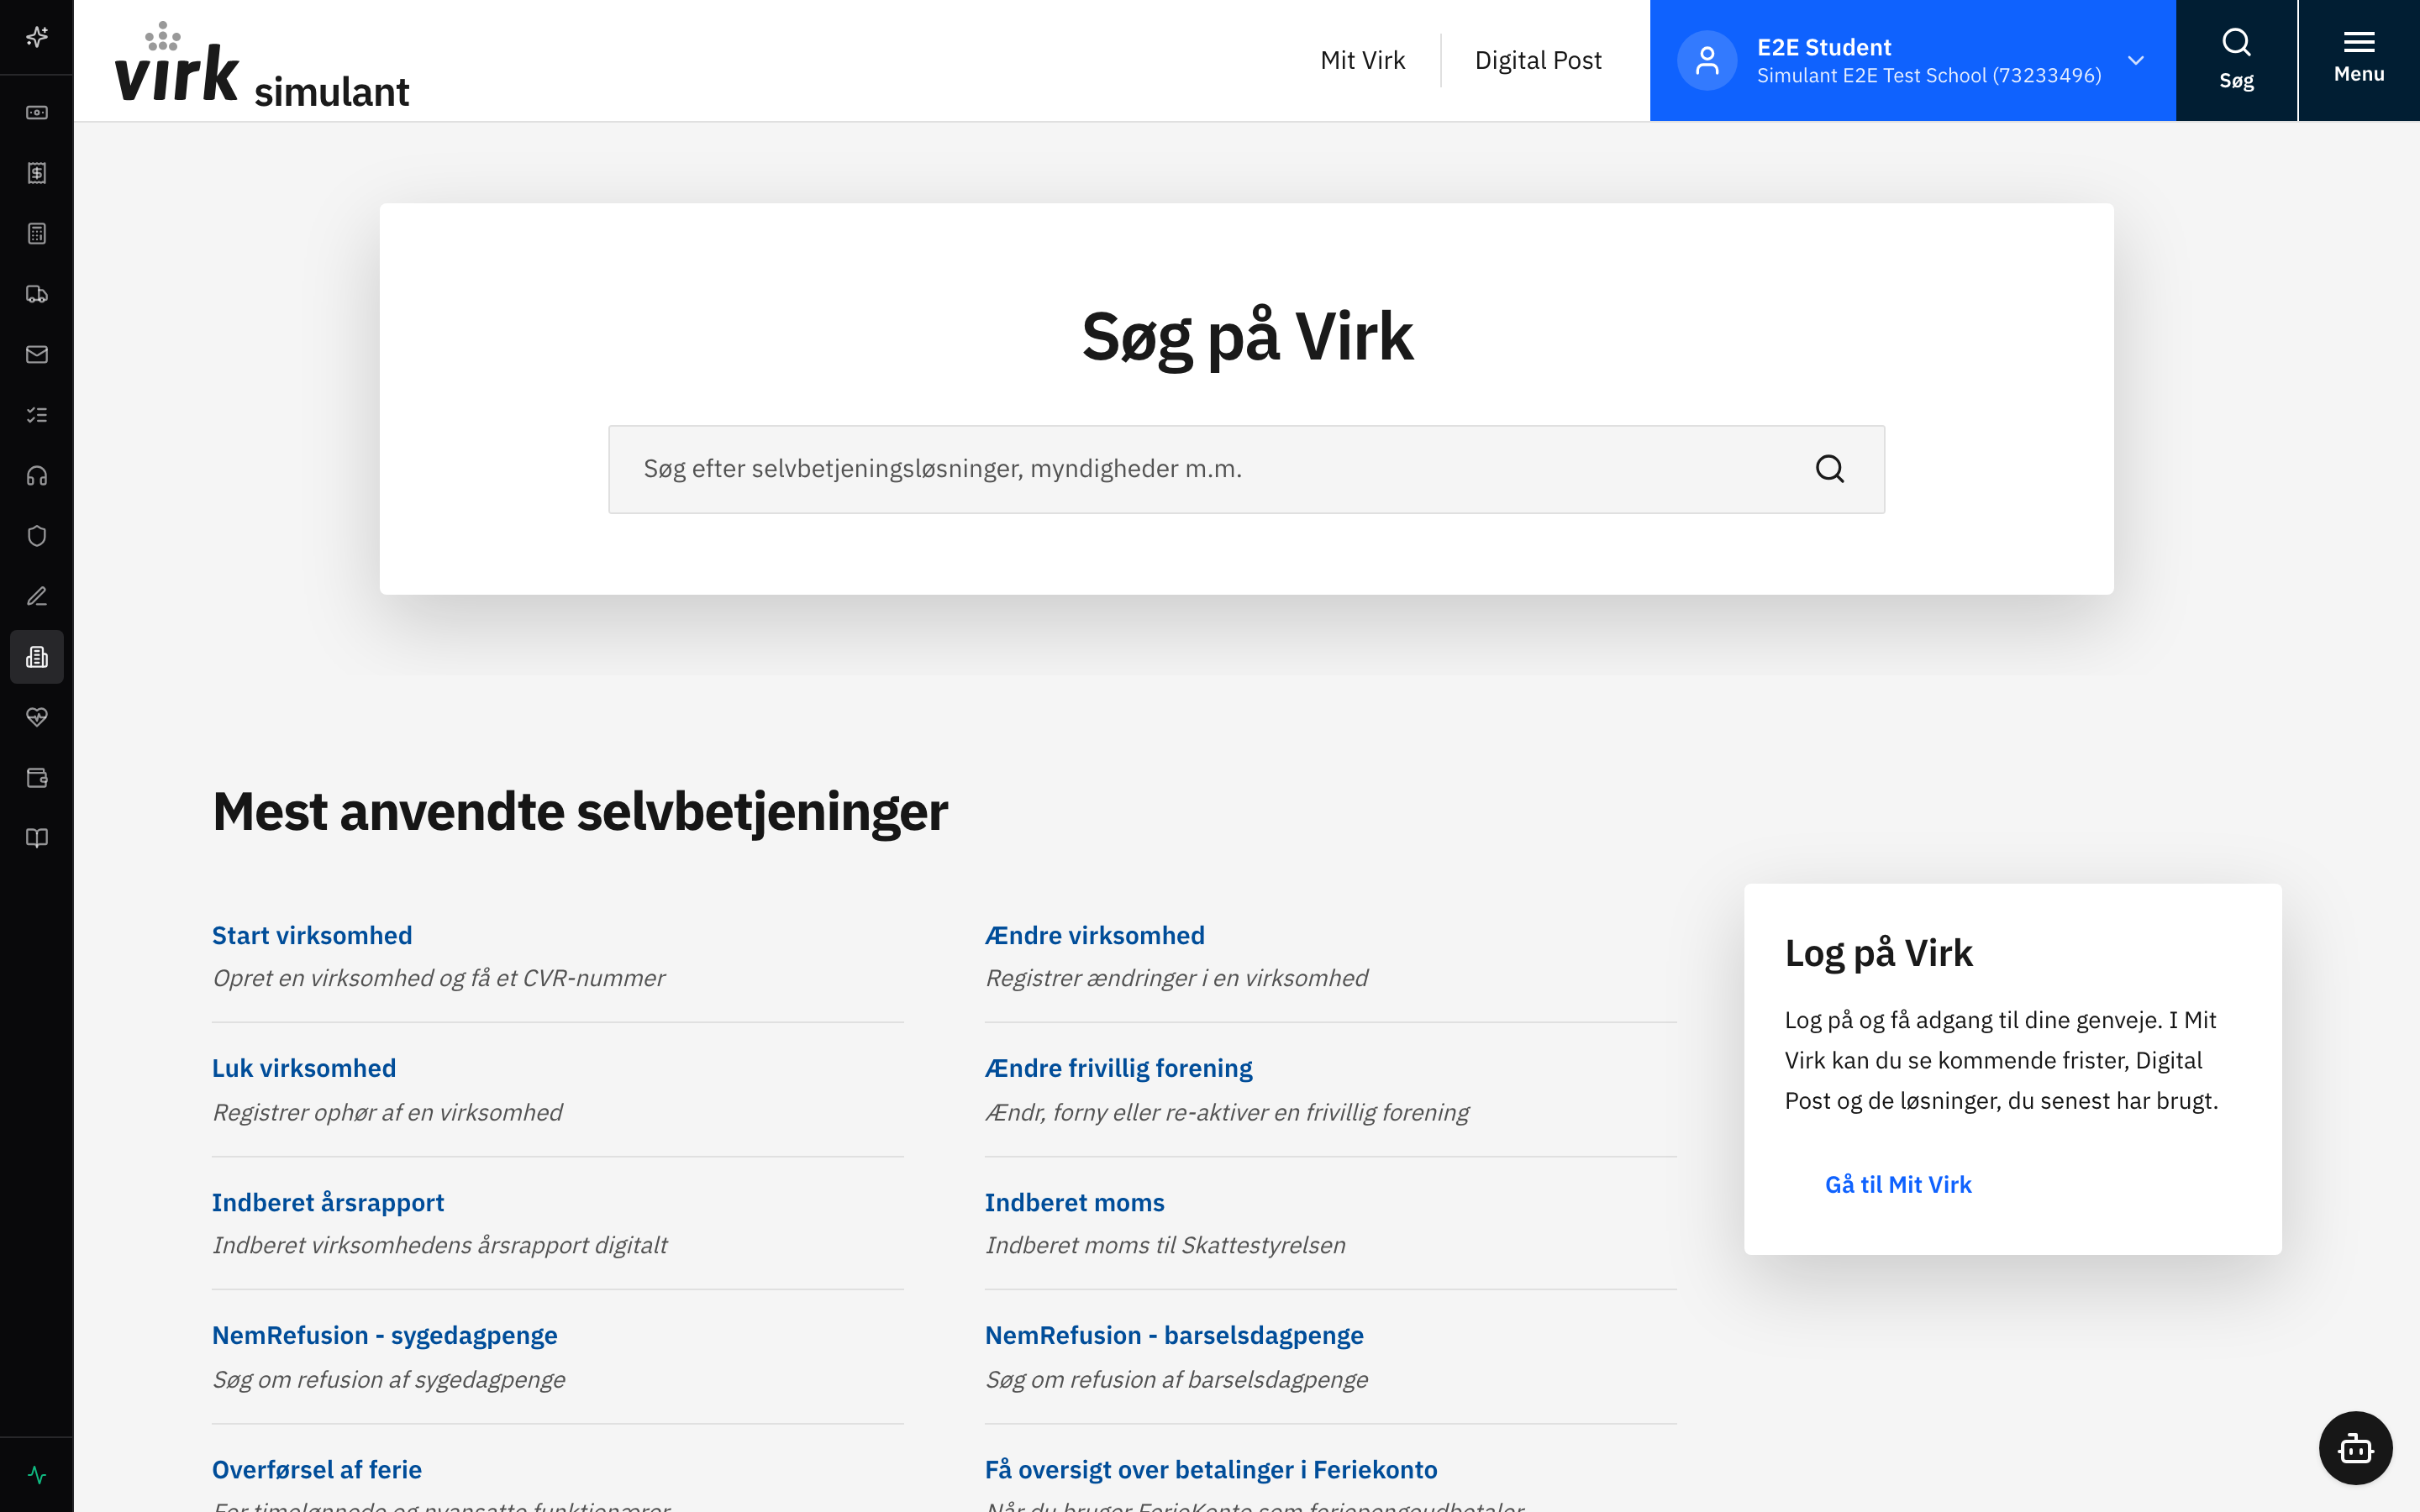Viewport: 2420px width, 1512px height.
Task: Select the calculator icon in sidebar
Action: point(37,234)
